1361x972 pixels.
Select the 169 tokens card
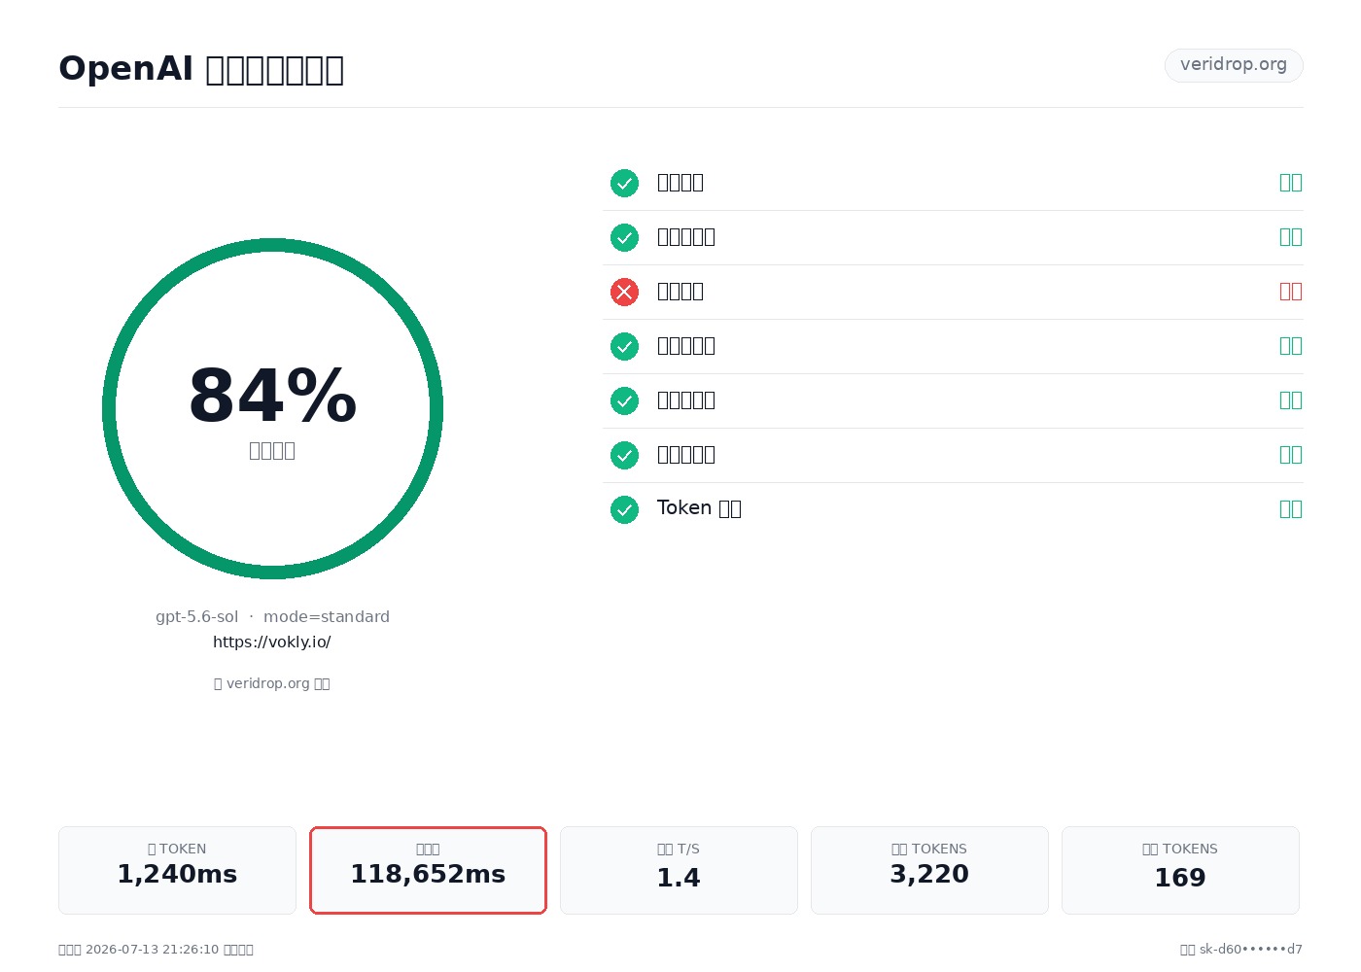(x=1180, y=870)
